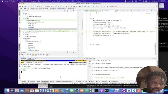The height and width of the screenshot is (94, 168).
Task: Open the Refactor menu
Action: (x=52, y=1)
